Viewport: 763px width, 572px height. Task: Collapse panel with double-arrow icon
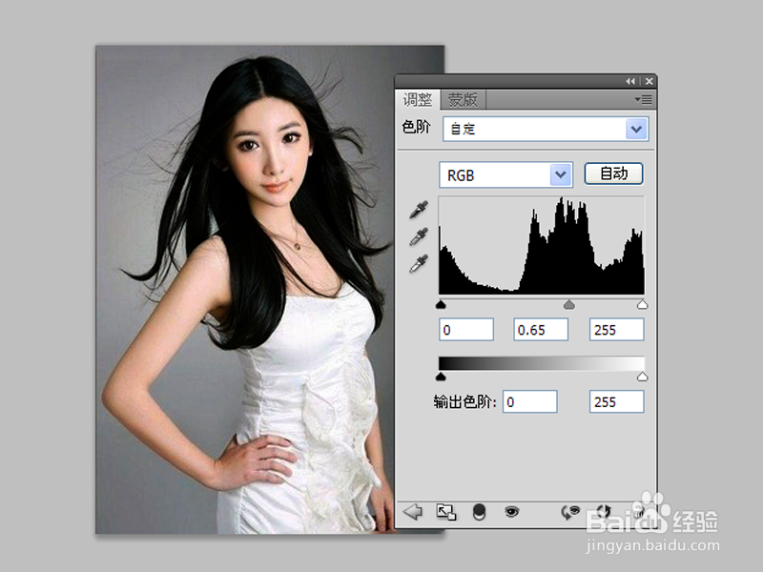(630, 81)
